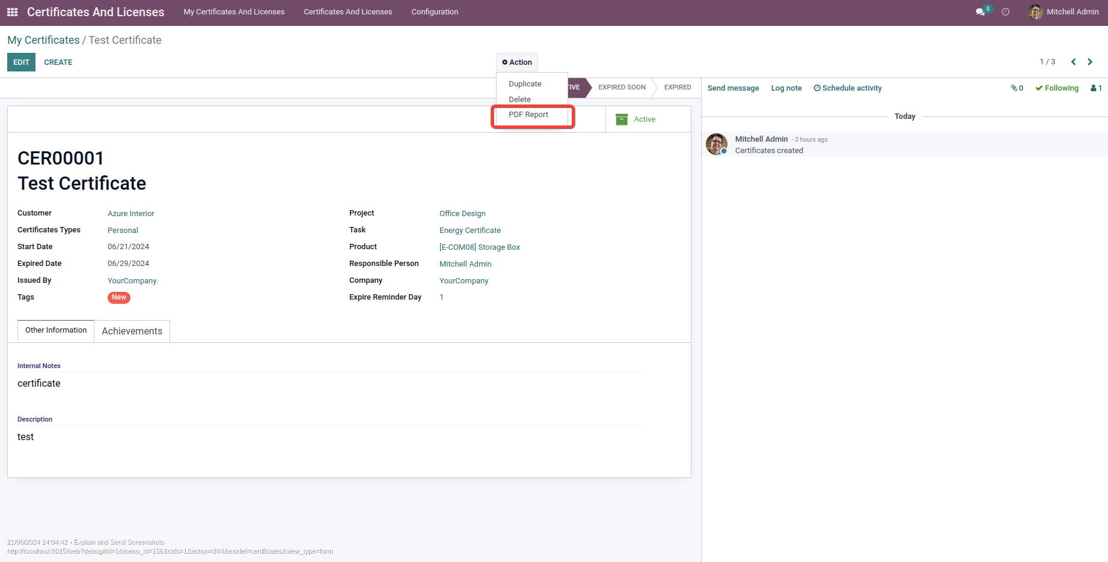Click the app title Certificates And Licenses
Screen dimensions: 1108x562
click(x=96, y=12)
